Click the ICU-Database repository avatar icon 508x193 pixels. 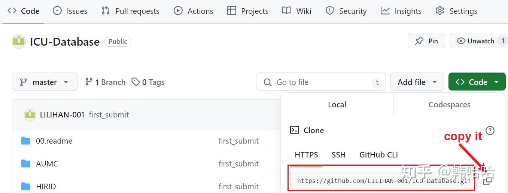[x=19, y=42]
